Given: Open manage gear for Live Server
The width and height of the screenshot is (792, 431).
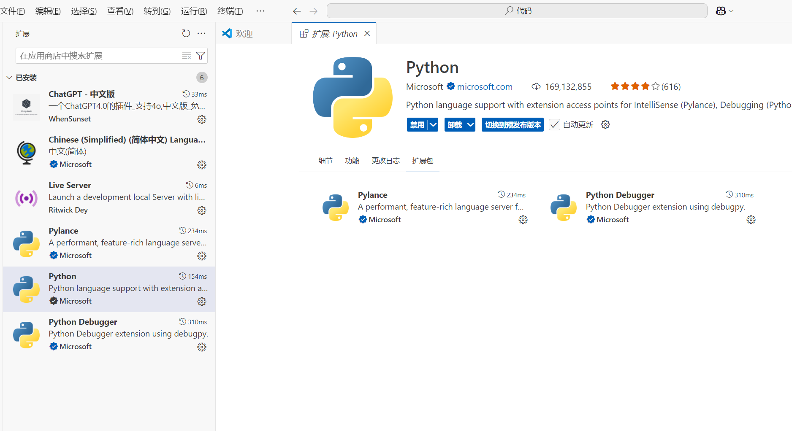Looking at the screenshot, I should tap(202, 210).
